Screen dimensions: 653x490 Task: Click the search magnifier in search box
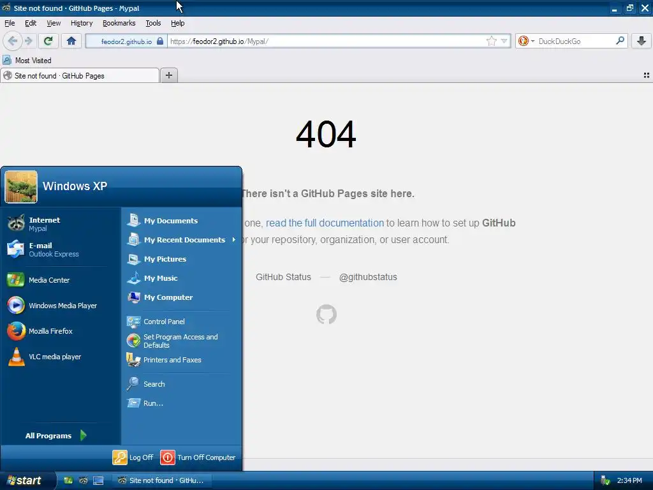[x=620, y=41]
